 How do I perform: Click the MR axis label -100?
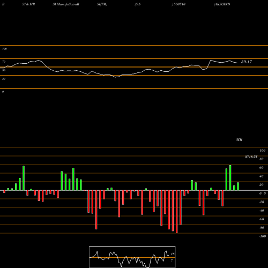[x=263, y=236]
